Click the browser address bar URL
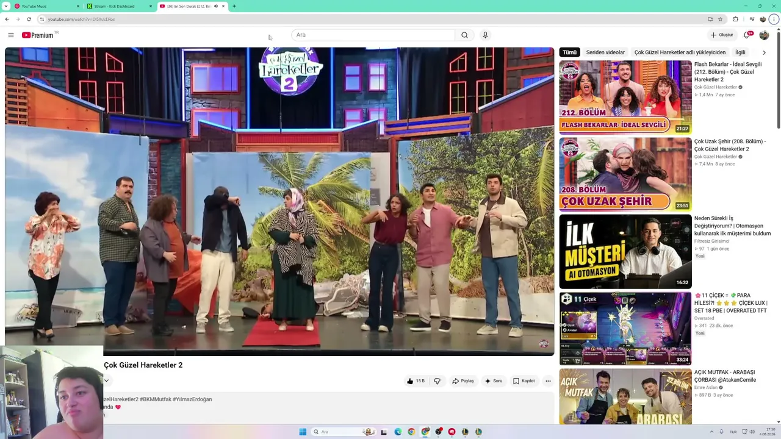This screenshot has height=439, width=781. click(x=81, y=19)
